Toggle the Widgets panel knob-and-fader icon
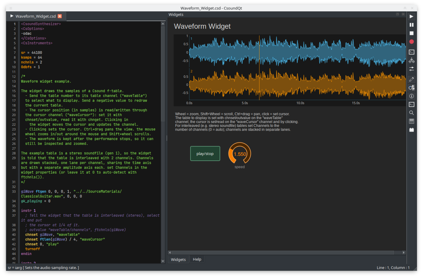Viewport: 423px width, 278px height. (x=411, y=88)
